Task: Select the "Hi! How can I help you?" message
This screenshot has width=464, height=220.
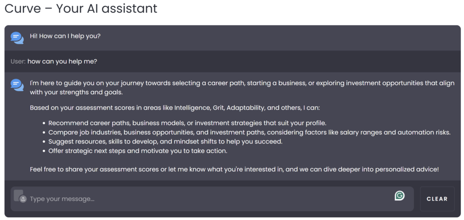Action: tap(65, 36)
